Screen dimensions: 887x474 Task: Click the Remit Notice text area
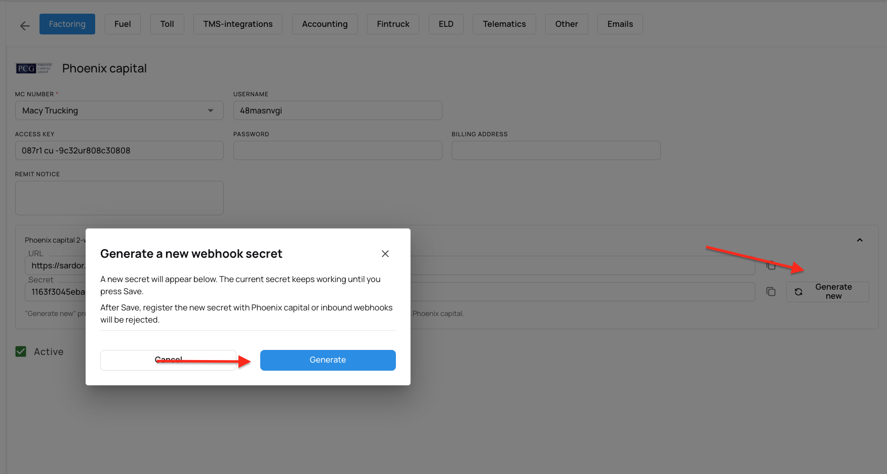119,198
